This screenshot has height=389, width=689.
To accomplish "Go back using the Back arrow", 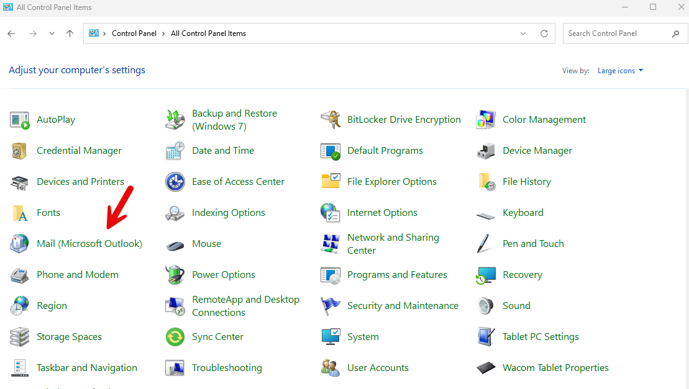I will tap(11, 34).
